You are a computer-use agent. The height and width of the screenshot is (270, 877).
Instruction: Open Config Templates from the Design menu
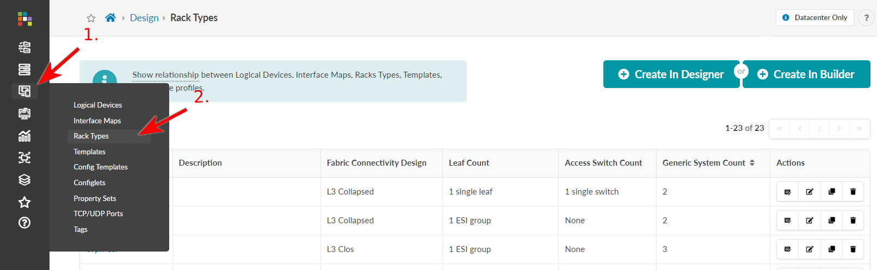pos(101,167)
